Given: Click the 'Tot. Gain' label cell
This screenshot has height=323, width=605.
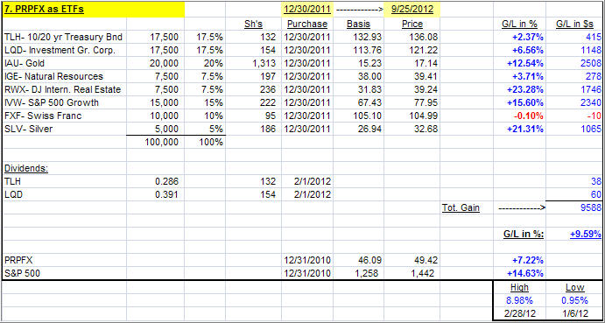Looking at the screenshot, I should click(467, 207).
